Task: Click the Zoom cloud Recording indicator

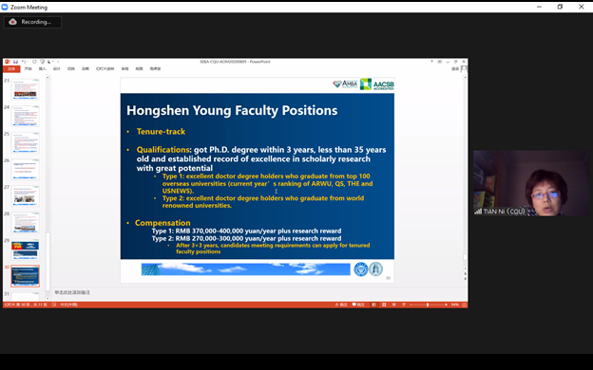Action: (x=32, y=22)
